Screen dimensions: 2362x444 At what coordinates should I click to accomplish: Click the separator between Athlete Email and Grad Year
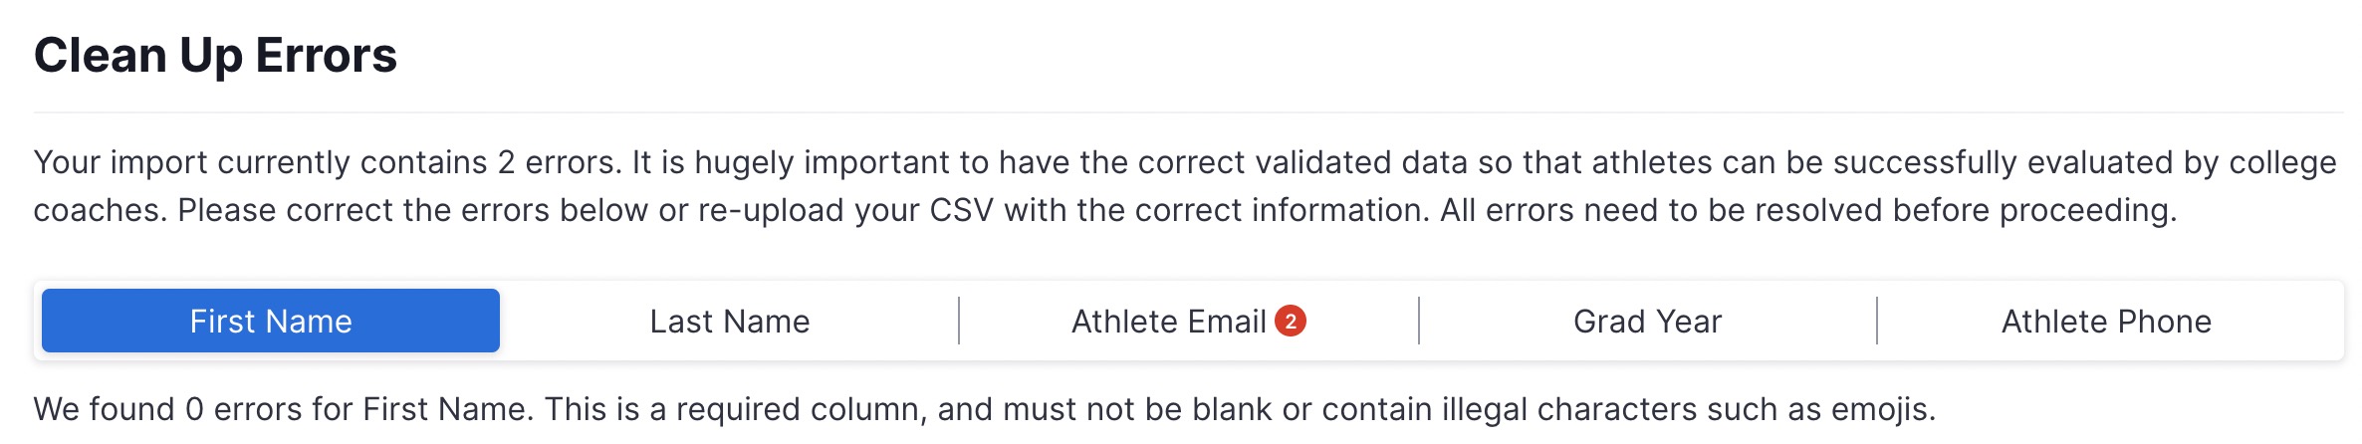[1419, 321]
